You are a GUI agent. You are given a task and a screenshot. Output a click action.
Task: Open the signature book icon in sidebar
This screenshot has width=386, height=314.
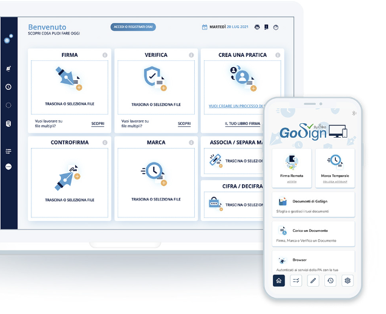point(8,124)
